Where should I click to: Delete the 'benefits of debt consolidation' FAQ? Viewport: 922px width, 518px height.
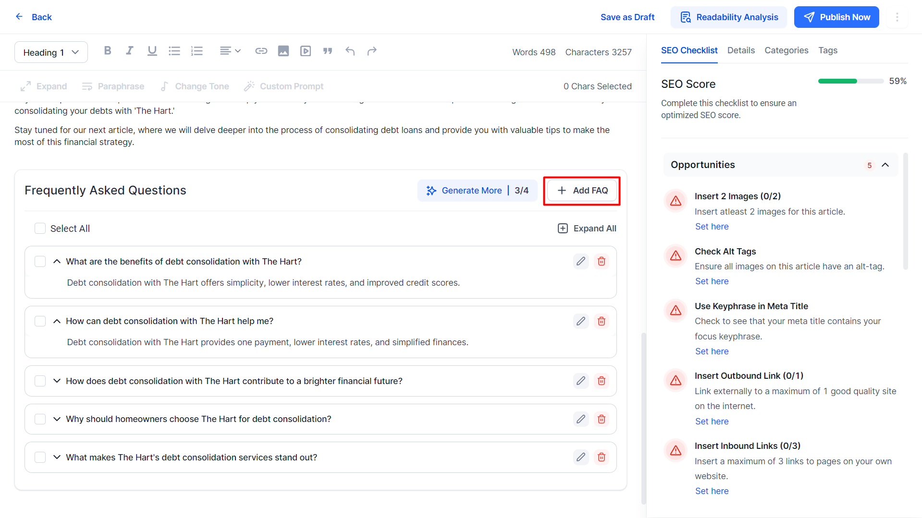(602, 261)
